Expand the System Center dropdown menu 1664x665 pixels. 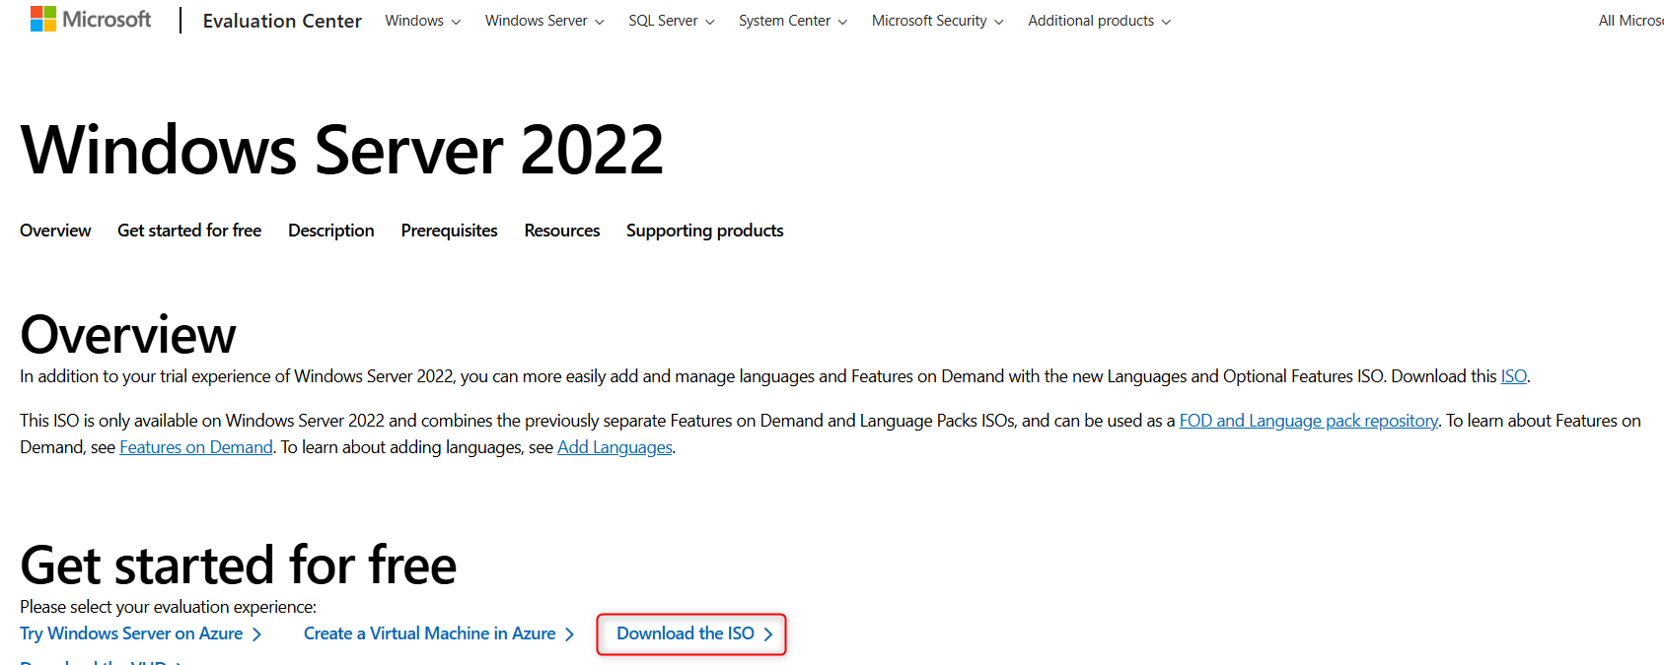pos(793,21)
